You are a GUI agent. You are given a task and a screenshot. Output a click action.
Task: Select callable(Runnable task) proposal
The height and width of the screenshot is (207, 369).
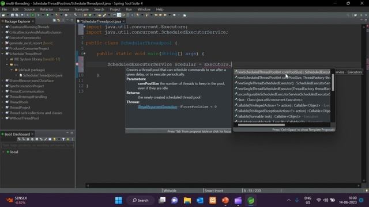click(283, 116)
